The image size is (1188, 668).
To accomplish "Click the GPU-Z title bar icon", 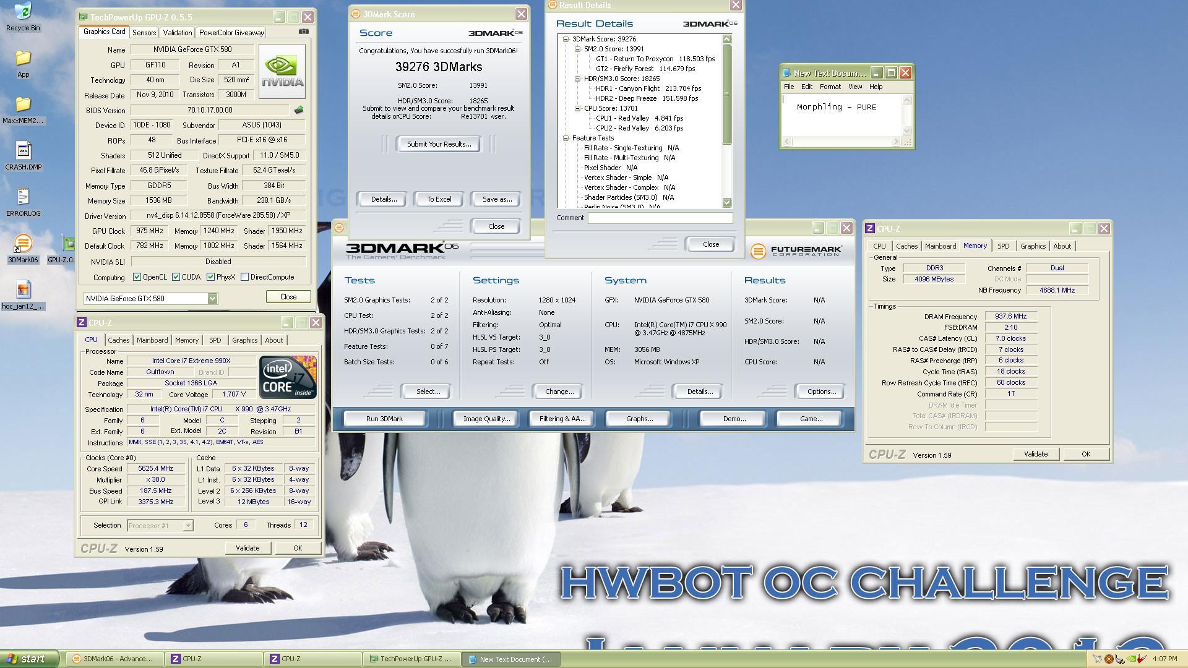I will click(x=84, y=17).
